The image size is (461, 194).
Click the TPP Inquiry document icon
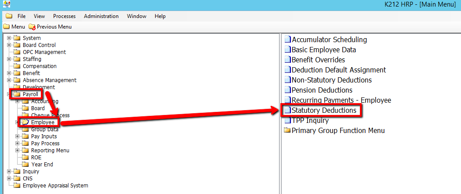click(x=288, y=120)
